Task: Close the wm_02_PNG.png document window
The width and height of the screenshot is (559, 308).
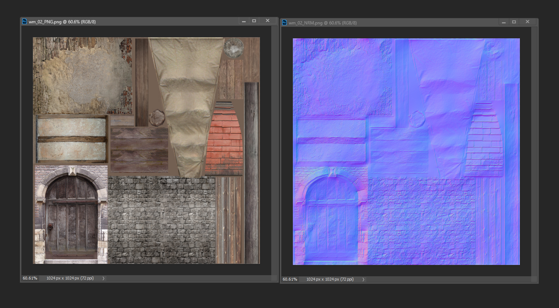Action: (x=268, y=21)
